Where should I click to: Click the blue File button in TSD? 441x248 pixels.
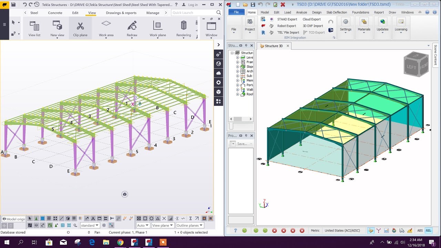pyautogui.click(x=236, y=12)
